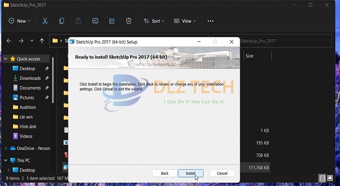The height and width of the screenshot is (186, 340).
Task: Open the View dropdown menu
Action: click(185, 21)
